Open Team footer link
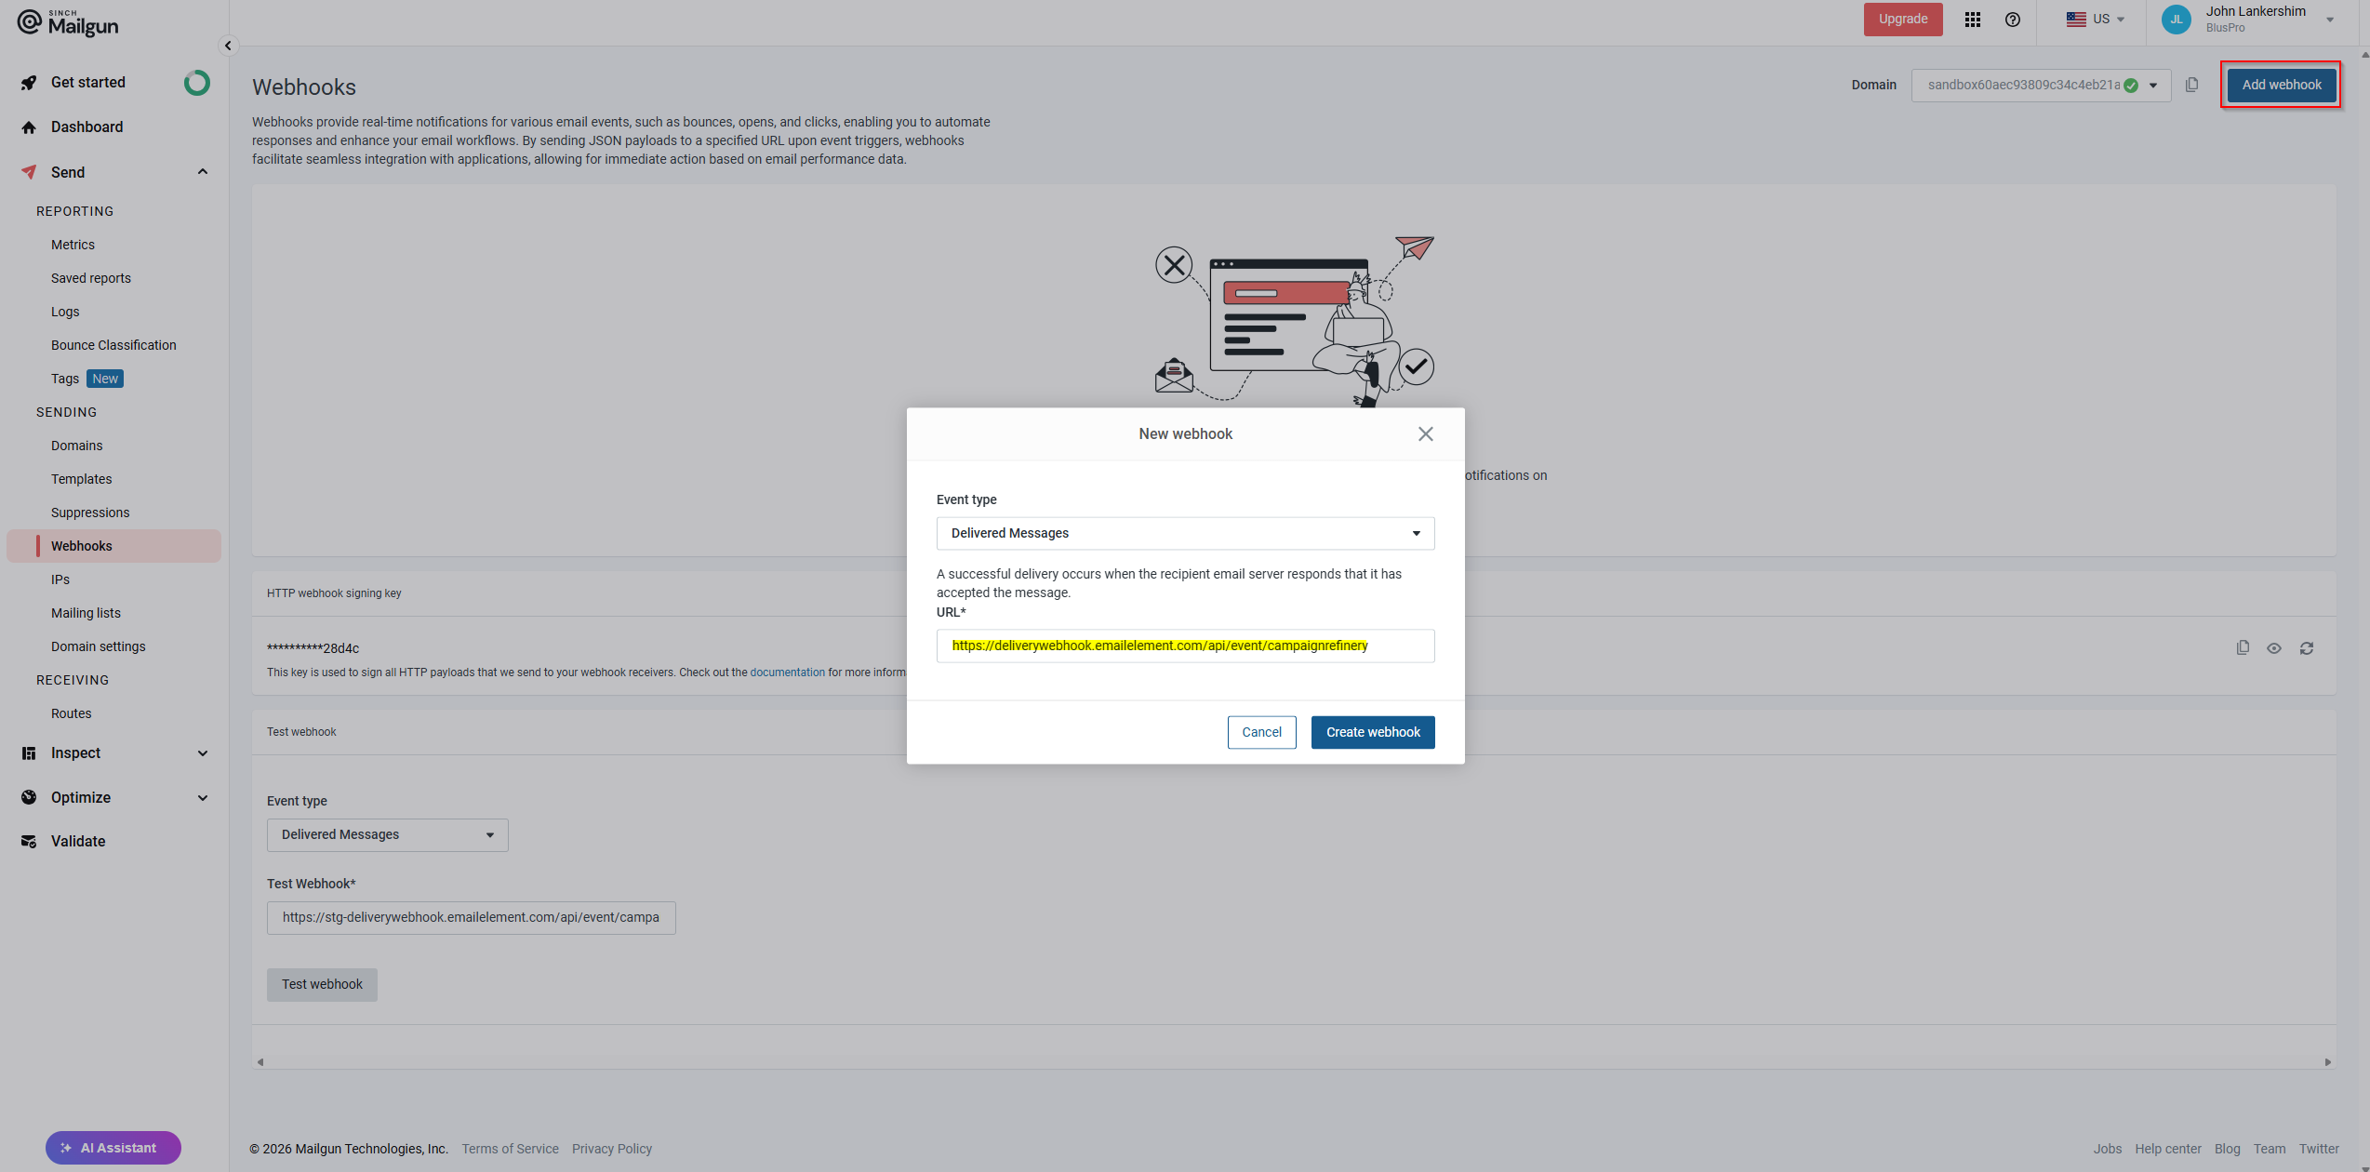 pos(2269,1150)
